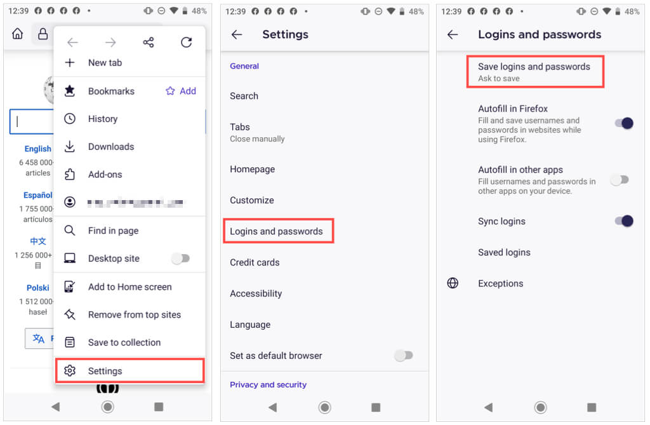This screenshot has width=650, height=425.
Task: Go back from Logins and passwords screen
Action: 453,34
